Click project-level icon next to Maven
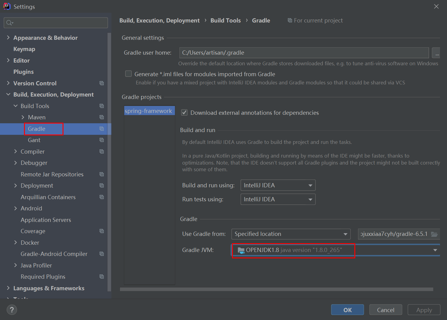Viewport: 447px width, 320px height. click(102, 117)
